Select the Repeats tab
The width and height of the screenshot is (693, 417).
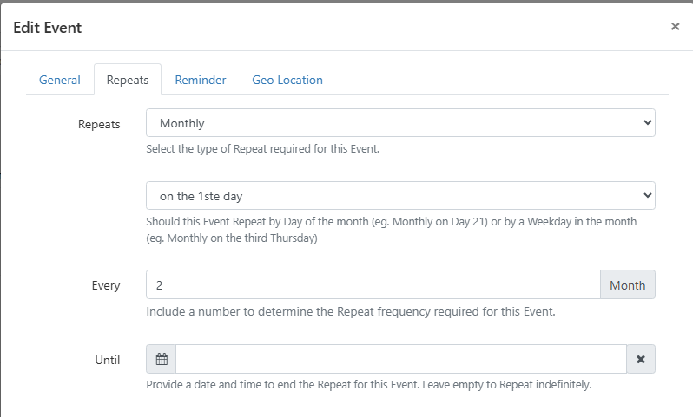click(128, 80)
